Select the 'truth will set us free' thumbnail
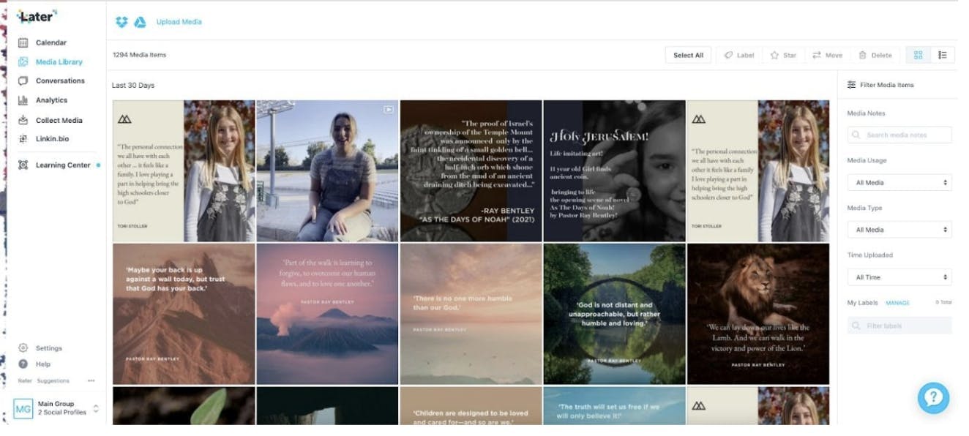This screenshot has height=436, width=969. (614, 406)
